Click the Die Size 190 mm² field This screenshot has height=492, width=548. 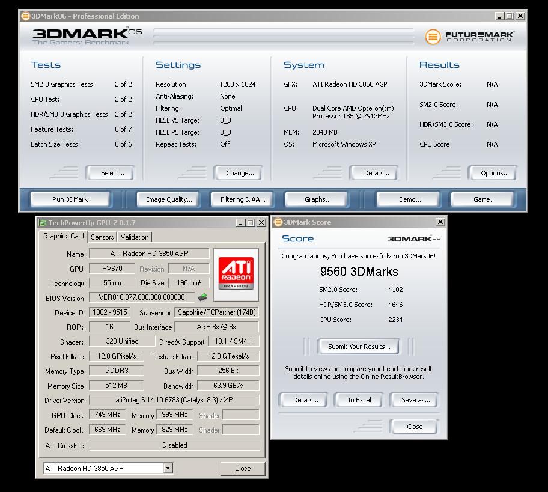pos(189,283)
